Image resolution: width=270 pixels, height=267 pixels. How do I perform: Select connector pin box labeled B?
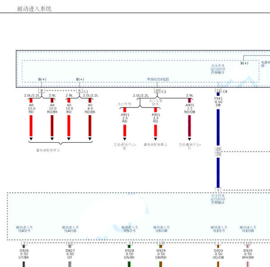pos(42,90)
